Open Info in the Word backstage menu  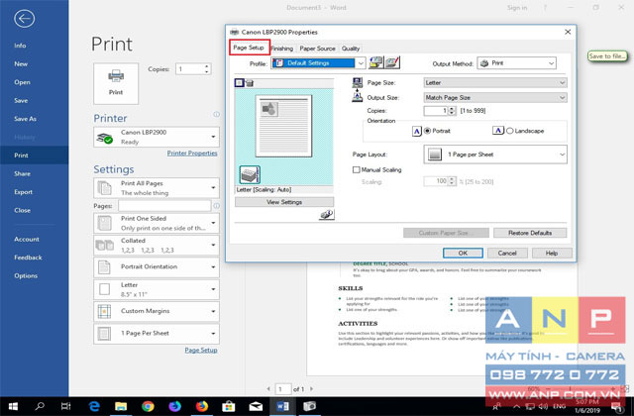(x=20, y=46)
